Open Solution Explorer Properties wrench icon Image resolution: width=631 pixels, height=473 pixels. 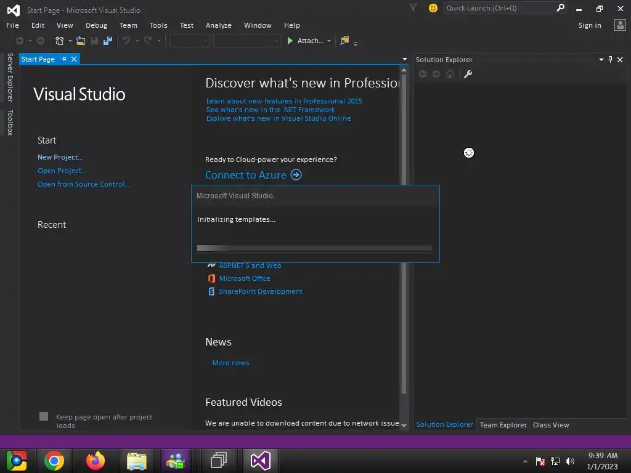point(468,74)
